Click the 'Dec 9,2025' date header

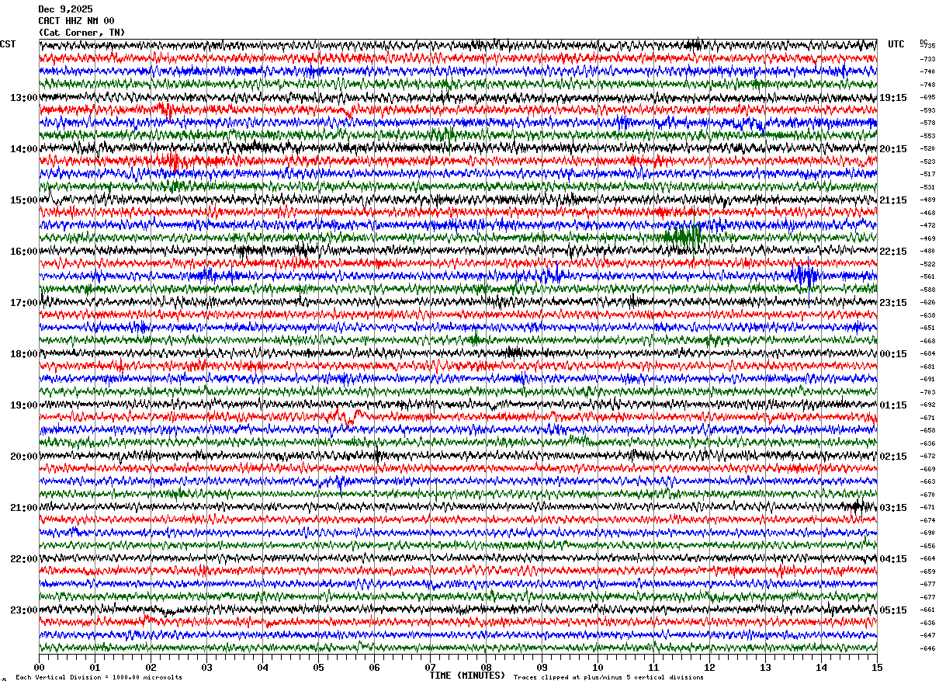click(65, 9)
